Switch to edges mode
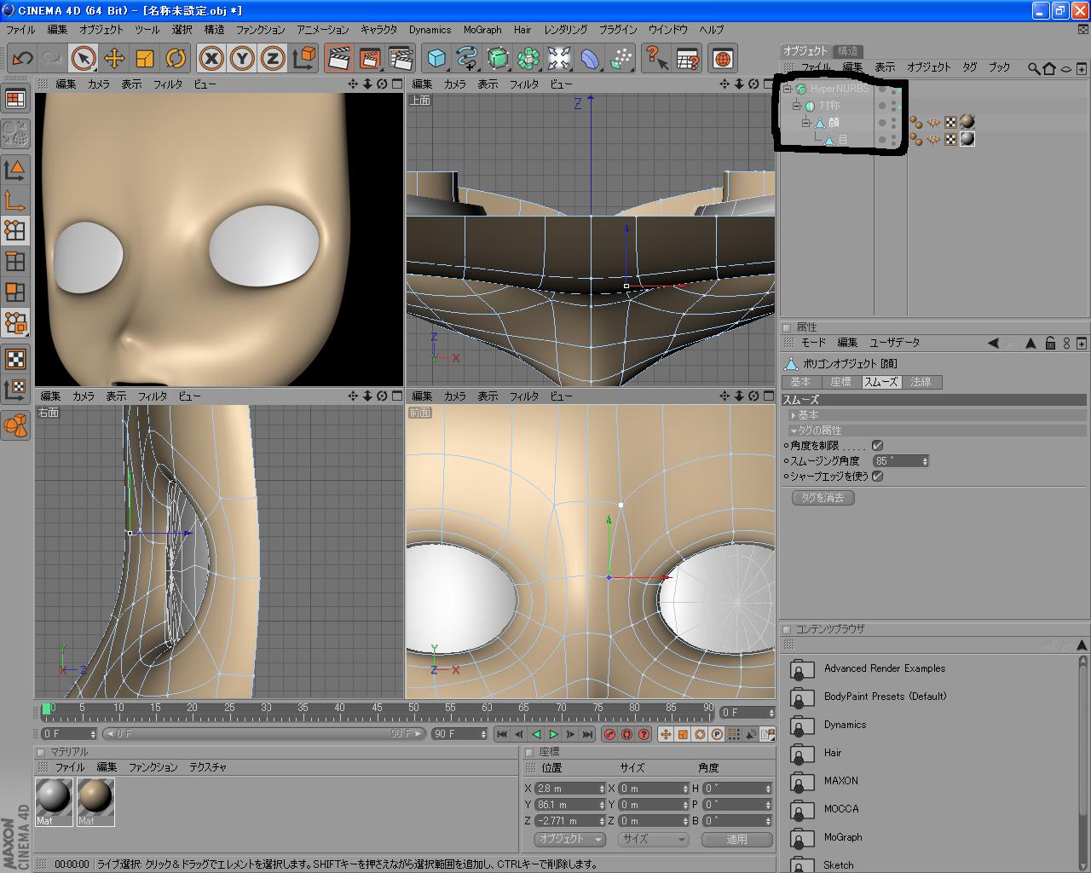1091x873 pixels. pyautogui.click(x=14, y=261)
